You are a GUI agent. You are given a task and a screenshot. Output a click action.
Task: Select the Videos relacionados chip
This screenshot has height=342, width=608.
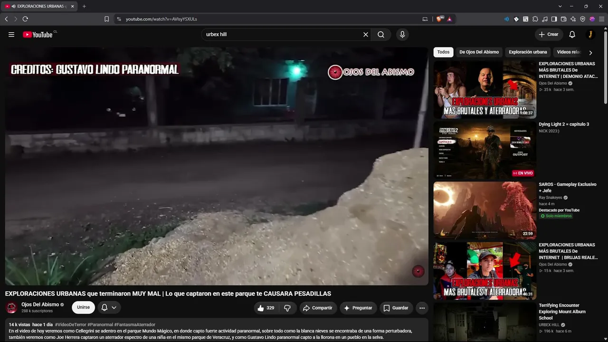(569, 52)
